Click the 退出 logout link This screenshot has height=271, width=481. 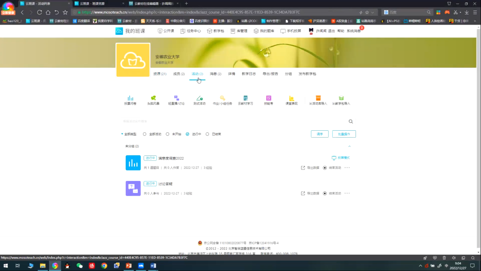331,31
